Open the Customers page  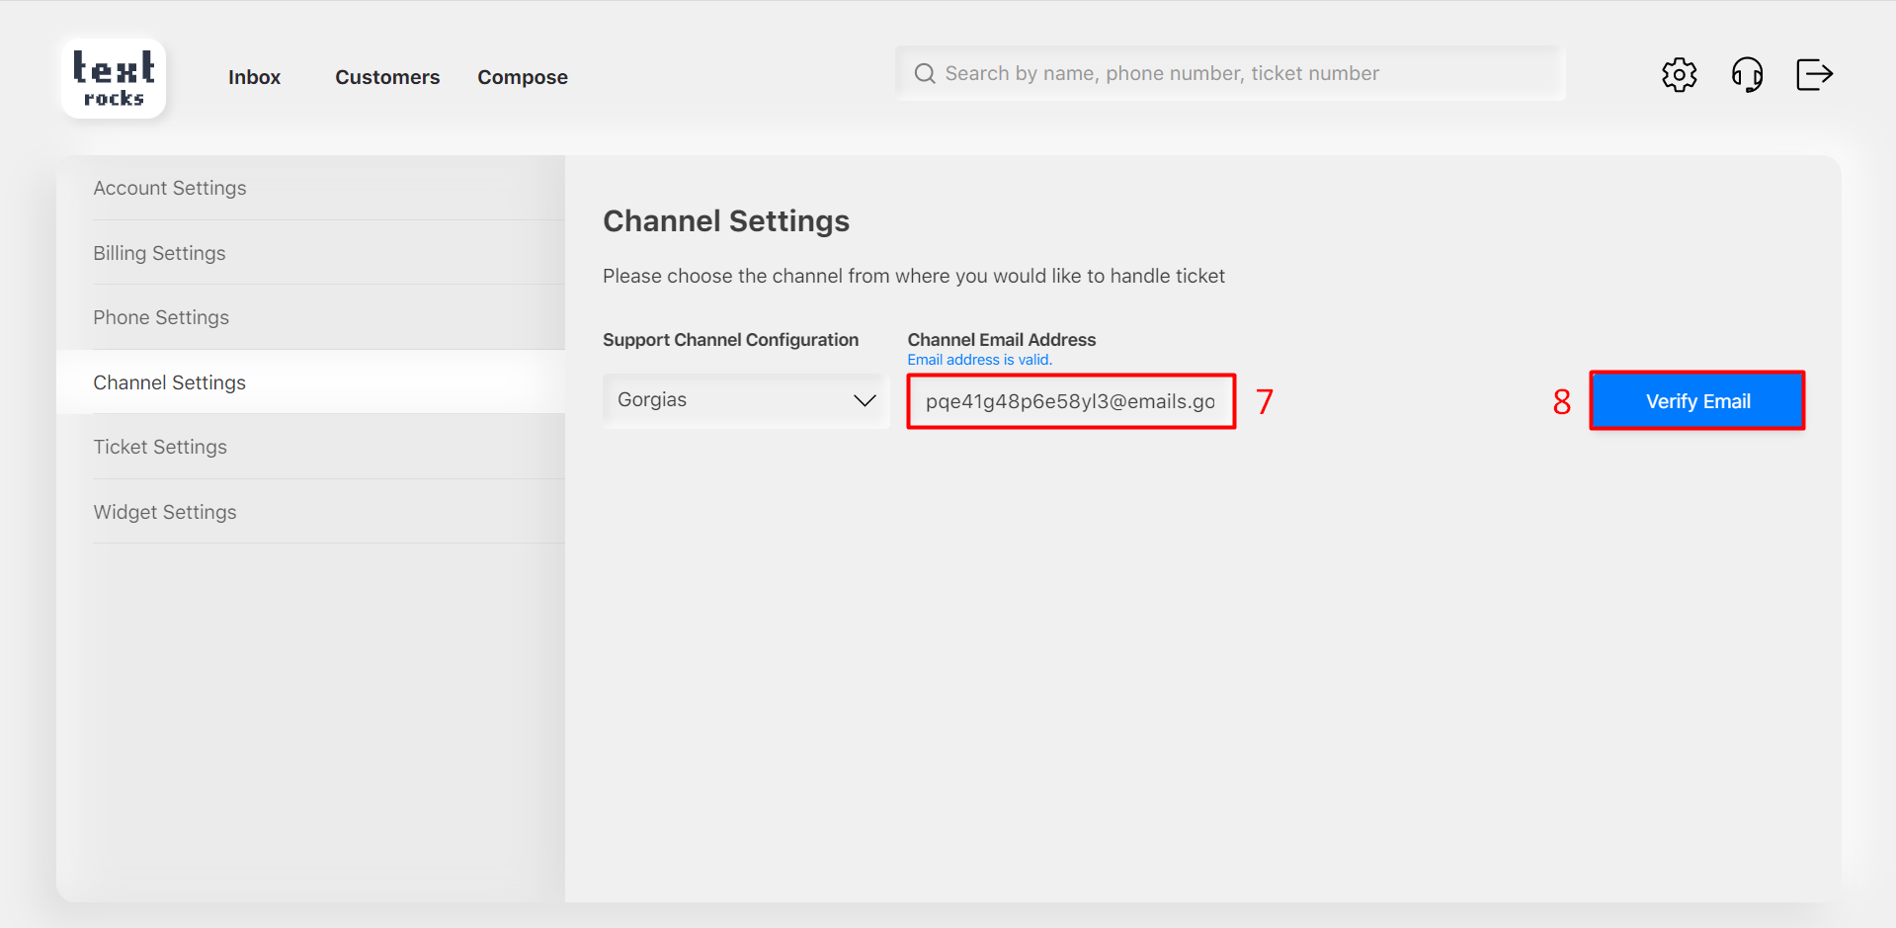tap(387, 77)
